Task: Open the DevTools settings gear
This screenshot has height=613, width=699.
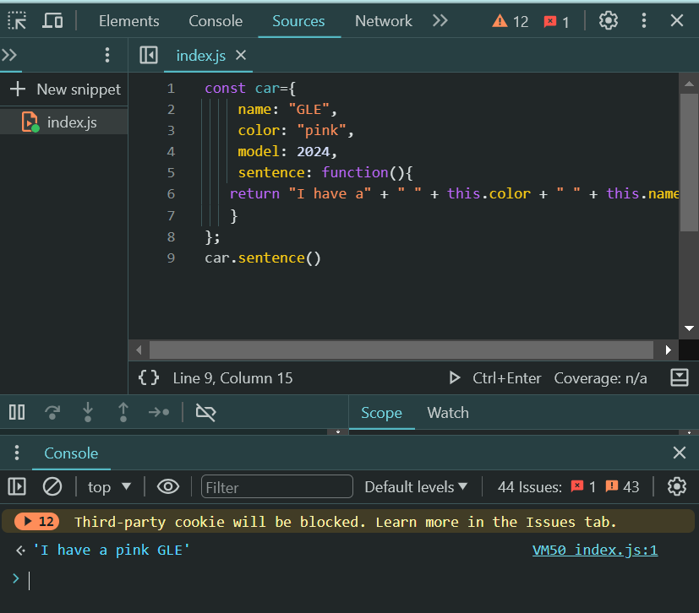Action: (x=608, y=20)
